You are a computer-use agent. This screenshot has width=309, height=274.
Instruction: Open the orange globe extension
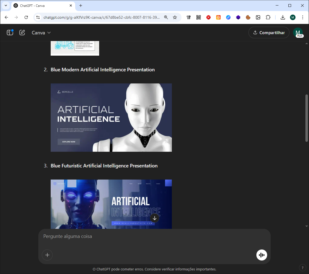tap(218, 17)
